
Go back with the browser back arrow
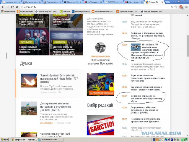coord(3,7)
